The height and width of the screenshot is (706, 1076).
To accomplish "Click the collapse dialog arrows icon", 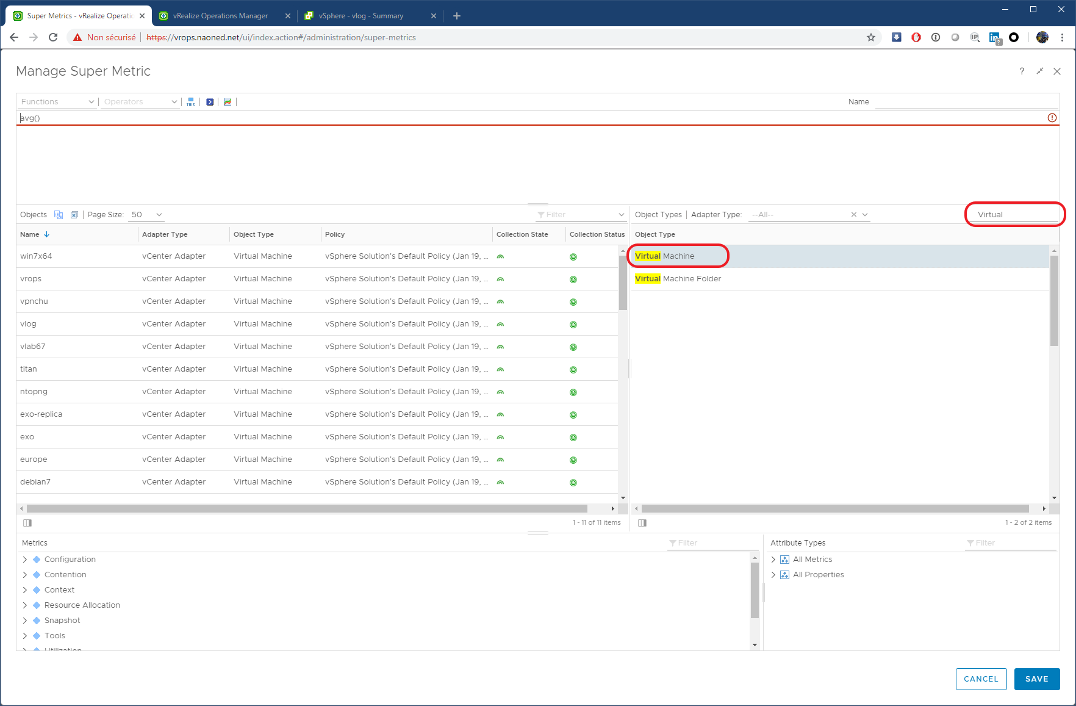I will click(1040, 71).
